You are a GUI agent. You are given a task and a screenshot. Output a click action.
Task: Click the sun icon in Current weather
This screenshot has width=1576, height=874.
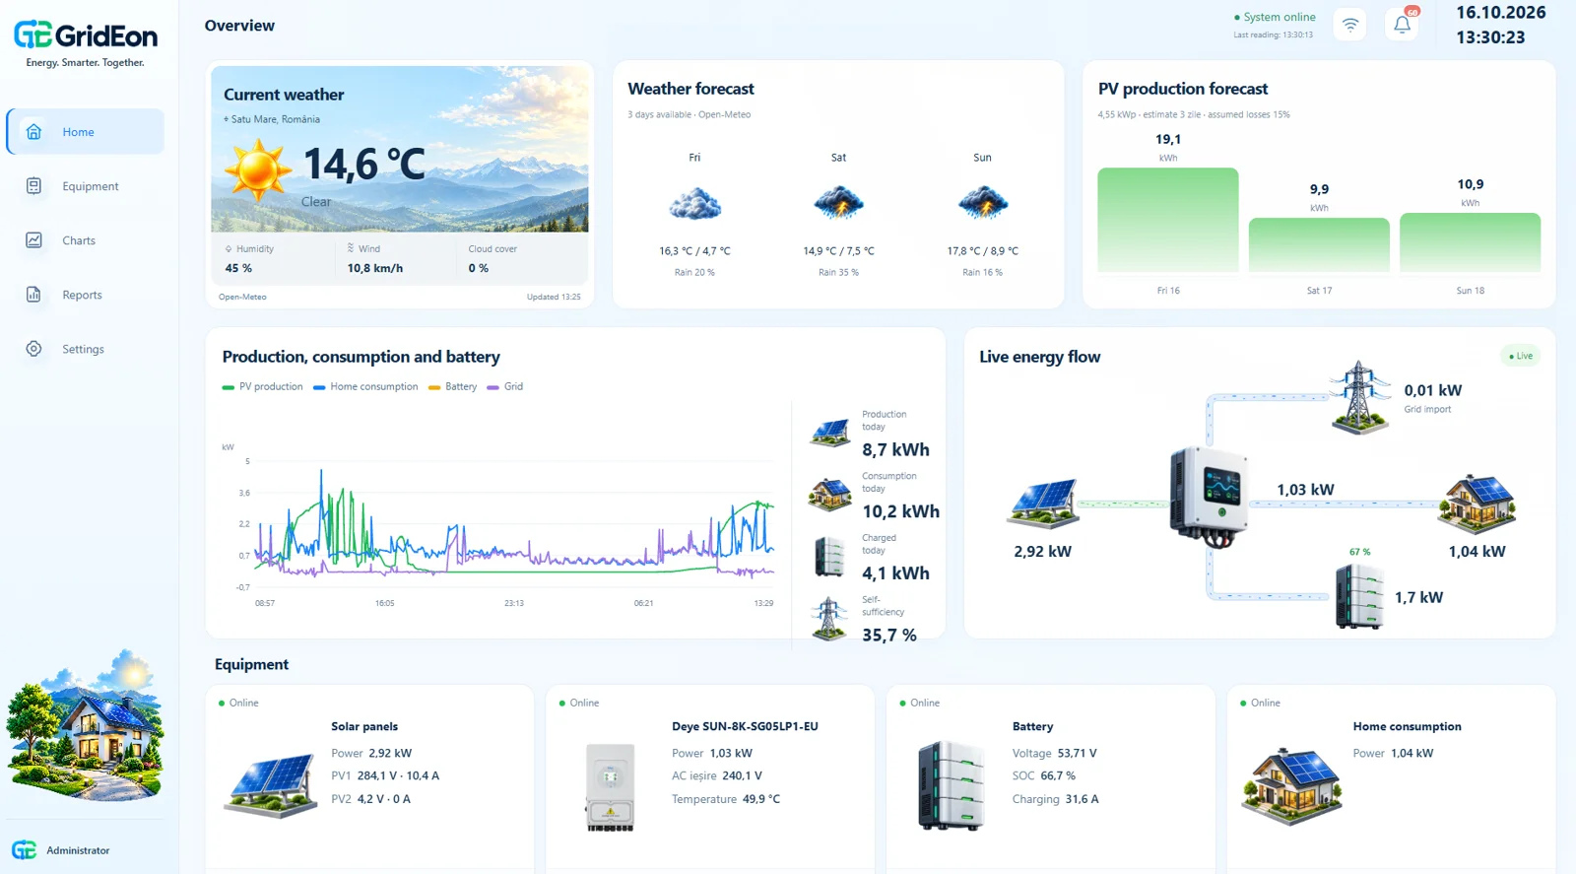coord(258,169)
